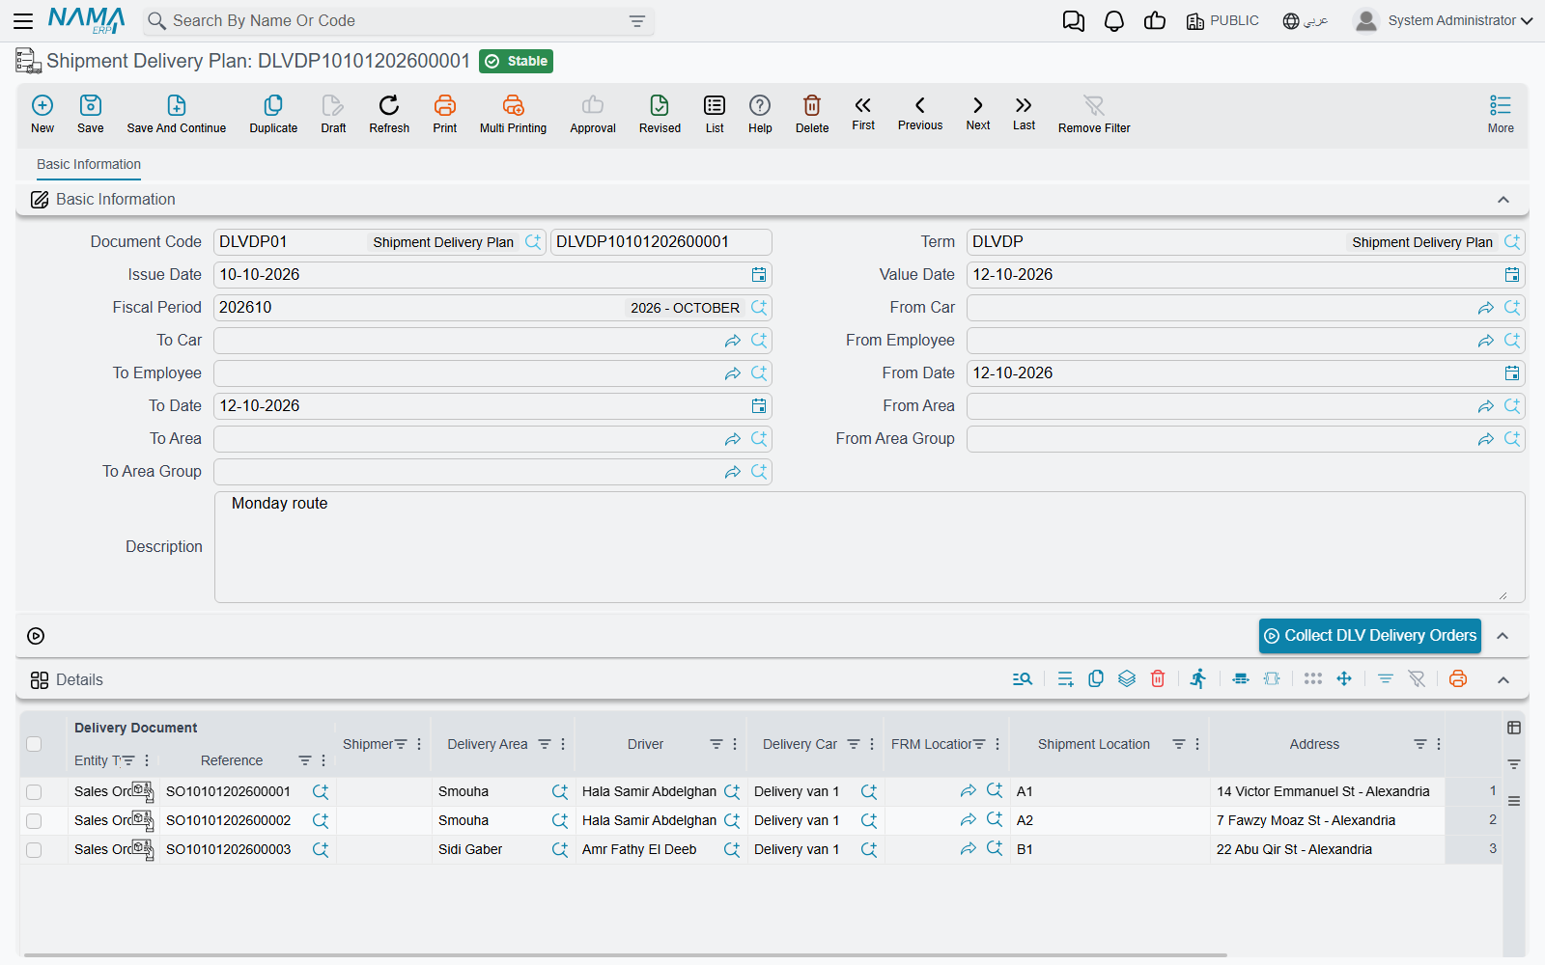Open the List view
Viewport: 1545px width, 965px height.
[x=715, y=114]
